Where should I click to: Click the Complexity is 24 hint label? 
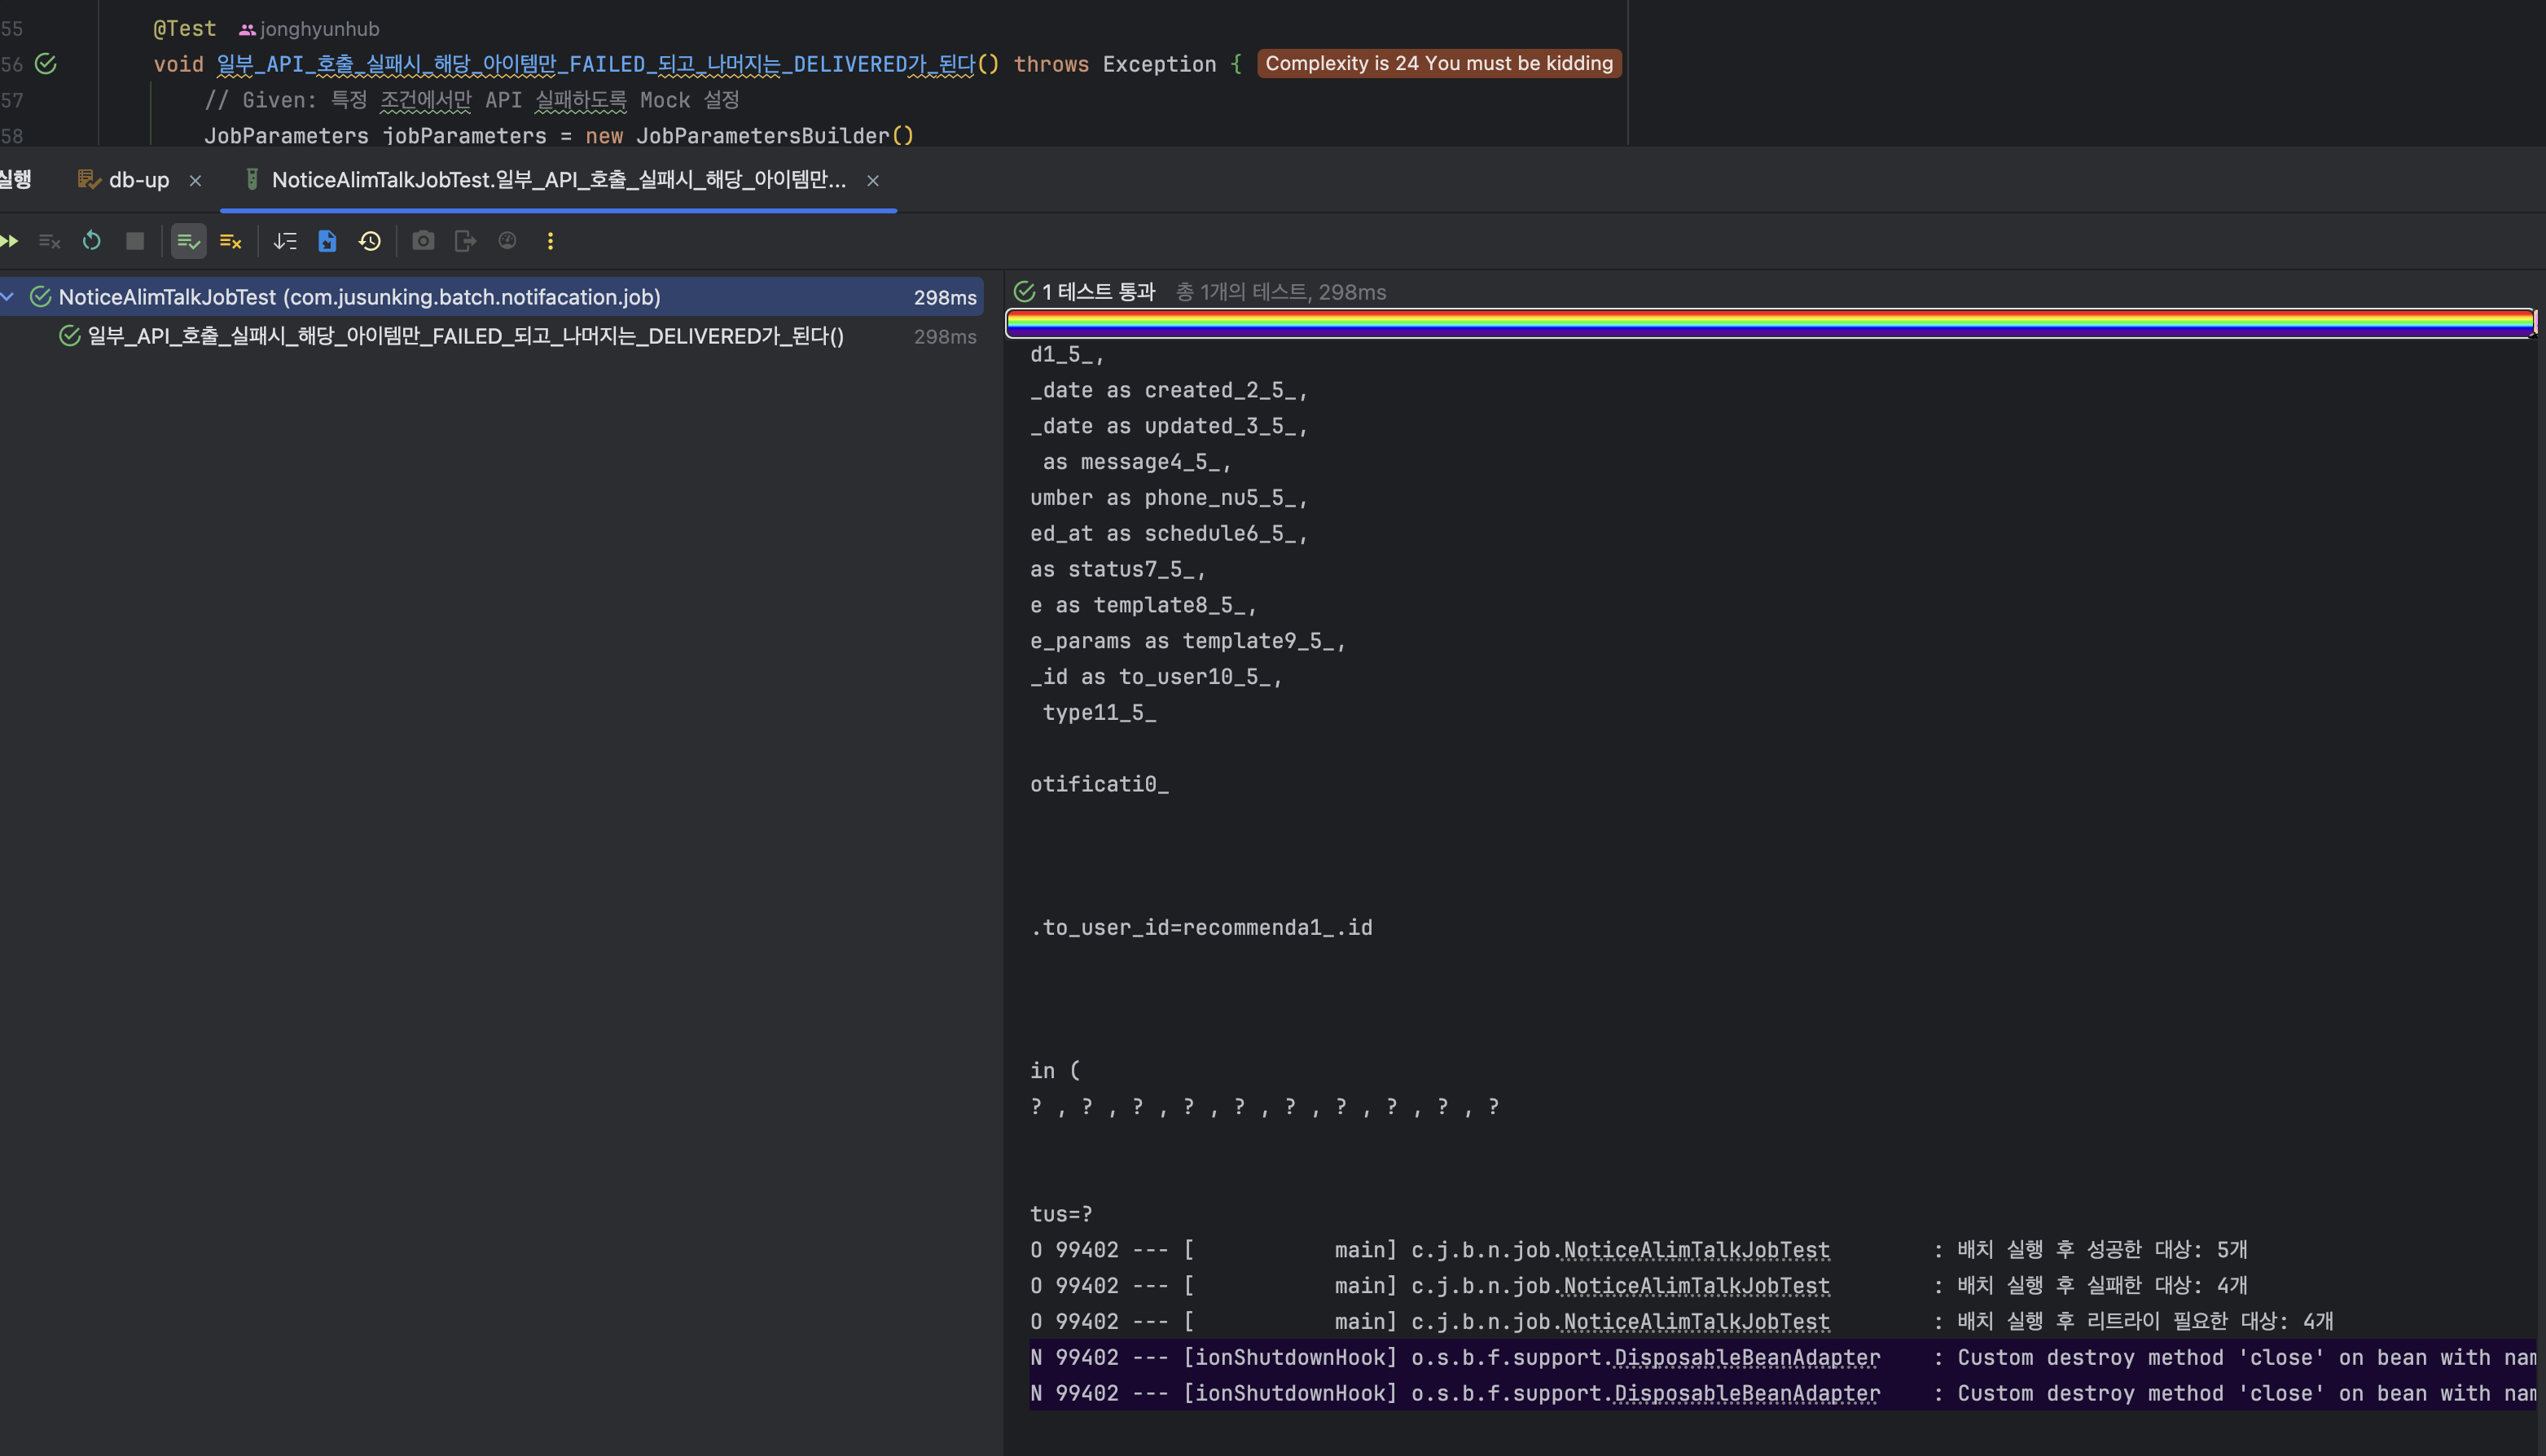click(x=1438, y=64)
